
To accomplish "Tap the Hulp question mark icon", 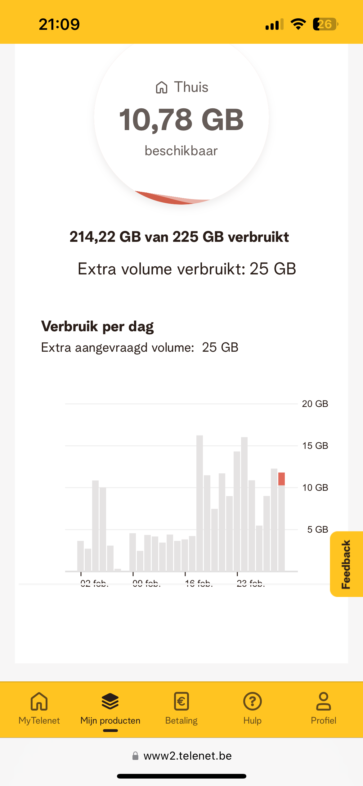I will pos(252,701).
